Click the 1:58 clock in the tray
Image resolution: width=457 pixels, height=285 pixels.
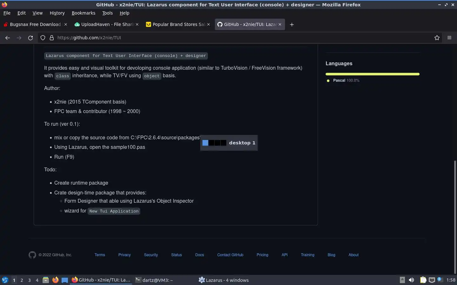coord(451,280)
